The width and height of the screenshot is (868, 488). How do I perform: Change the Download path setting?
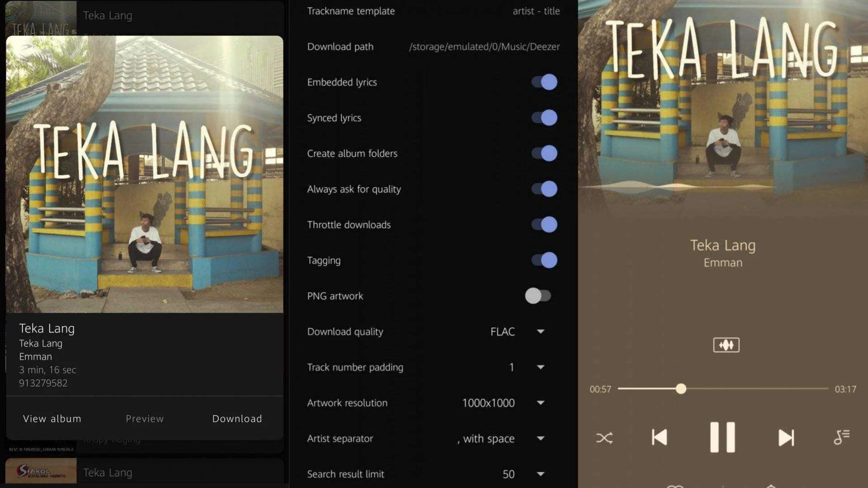[x=433, y=47]
